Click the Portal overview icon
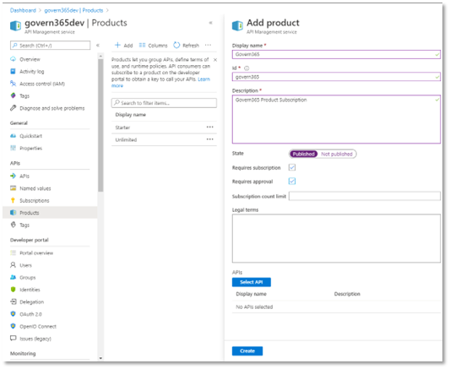Viewport: 450px width, 369px height. (13, 252)
